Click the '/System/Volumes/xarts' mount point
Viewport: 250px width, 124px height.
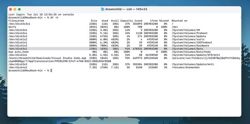[x=188, y=39]
